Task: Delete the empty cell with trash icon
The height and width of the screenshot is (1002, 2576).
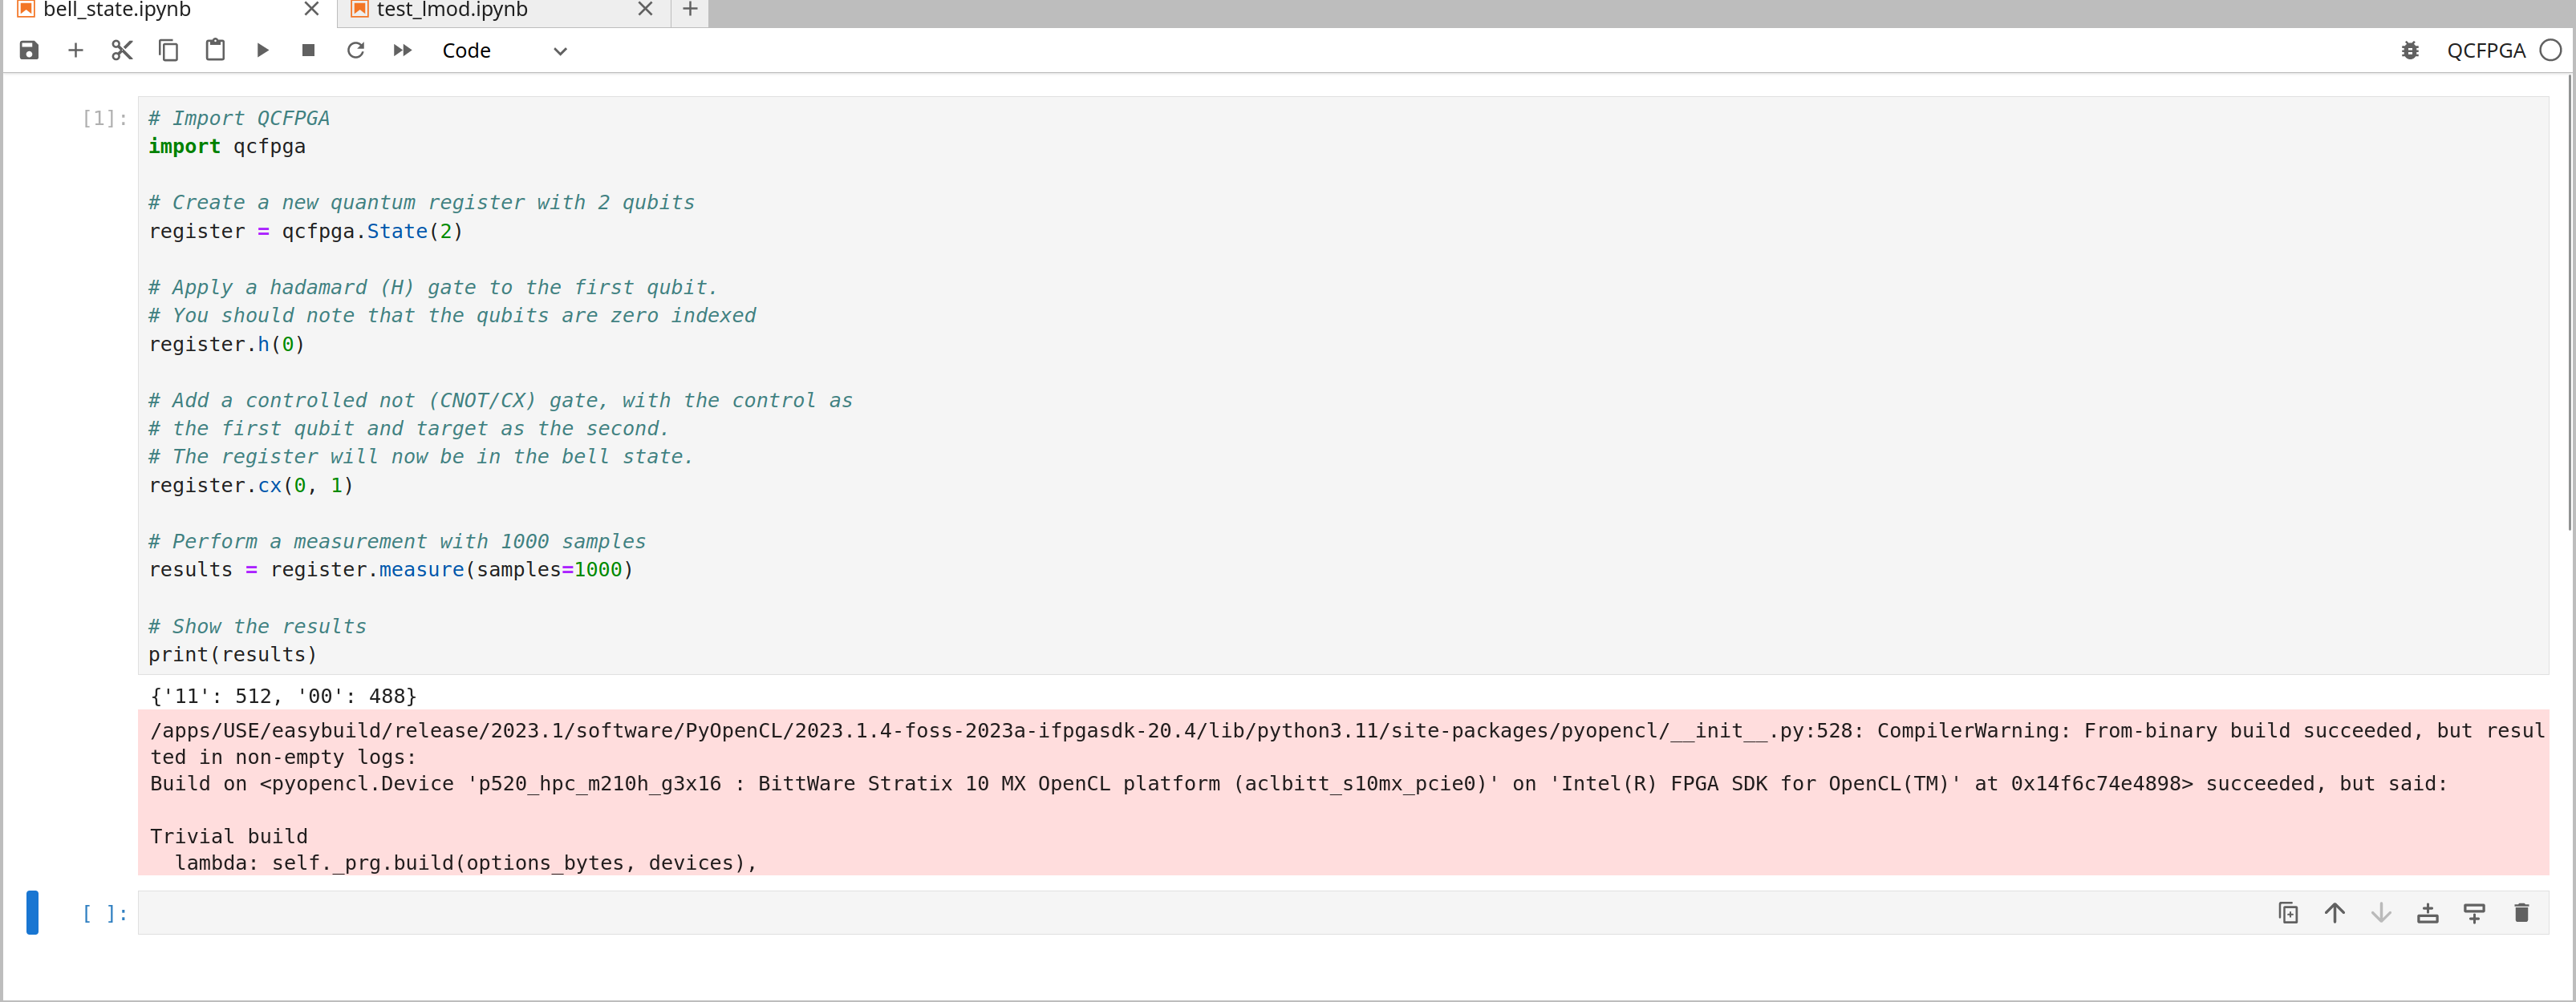Action: click(2521, 912)
